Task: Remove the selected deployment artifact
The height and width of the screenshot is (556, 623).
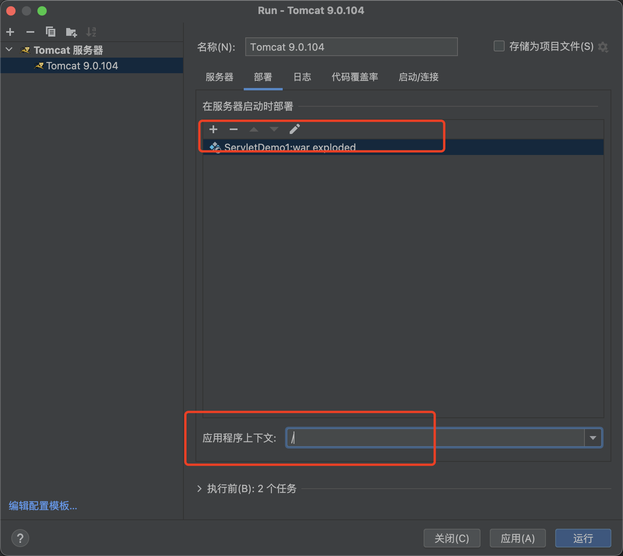Action: point(234,129)
